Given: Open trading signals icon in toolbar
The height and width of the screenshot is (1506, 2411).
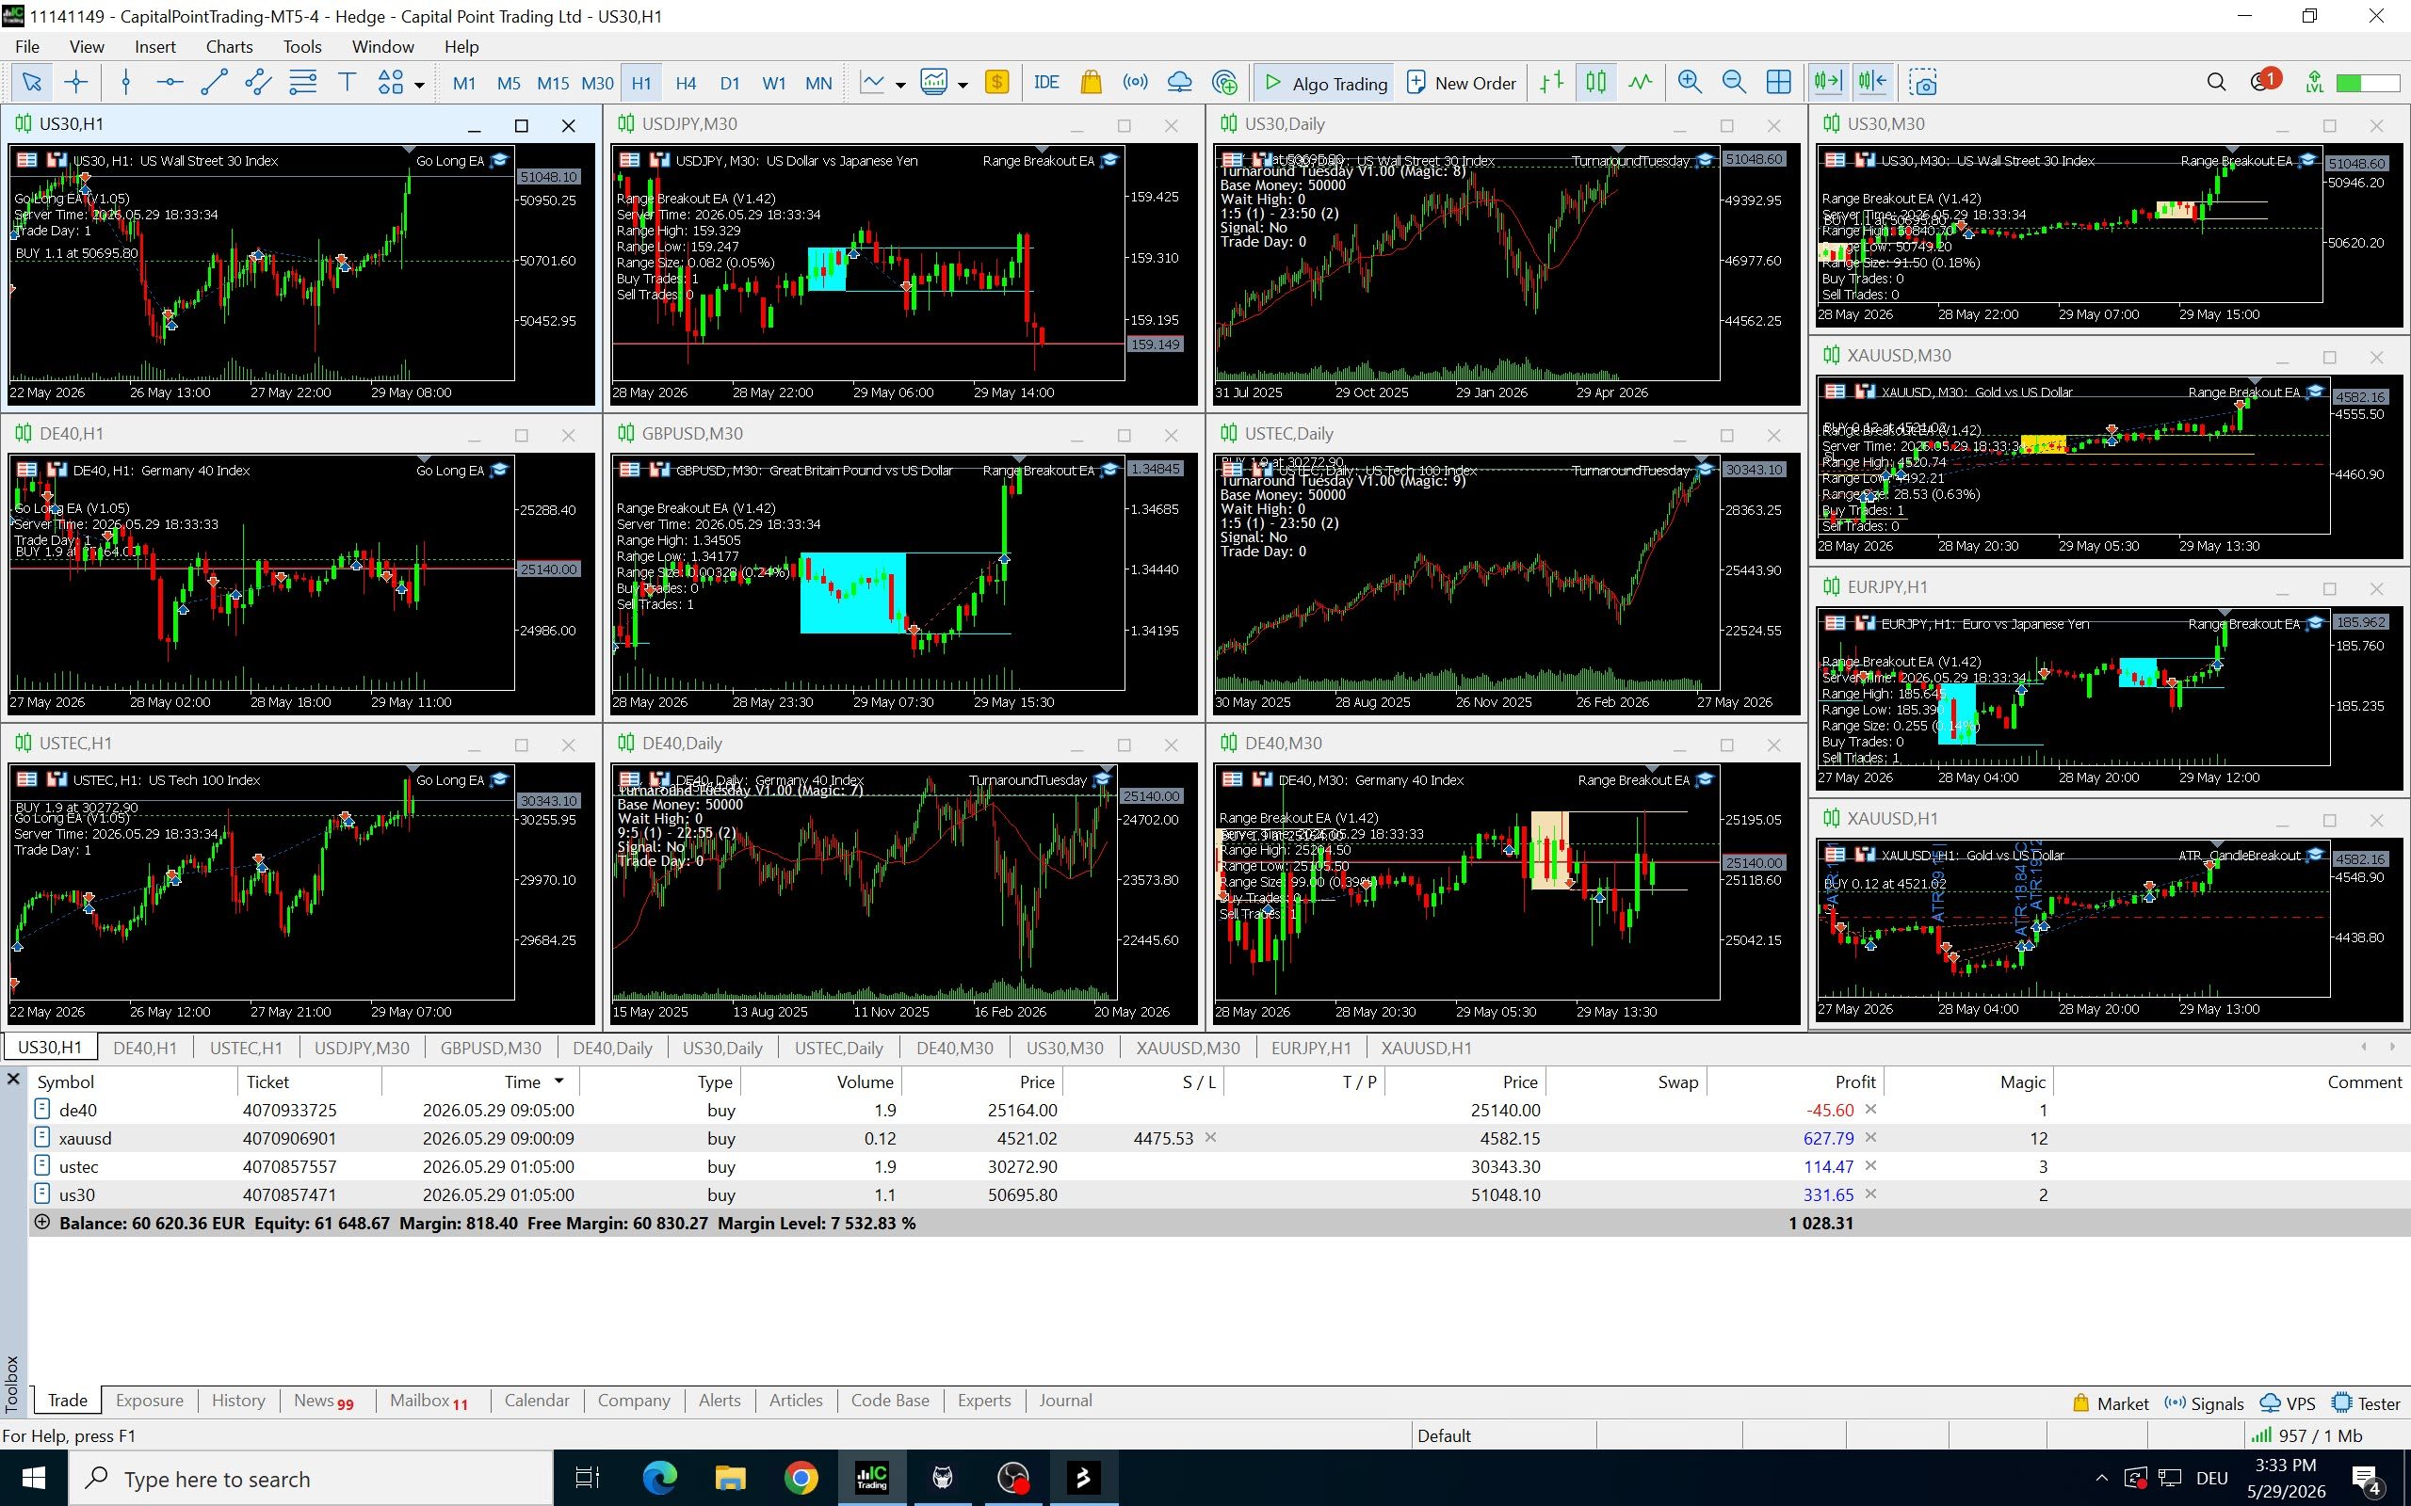Looking at the screenshot, I should click(x=1135, y=83).
